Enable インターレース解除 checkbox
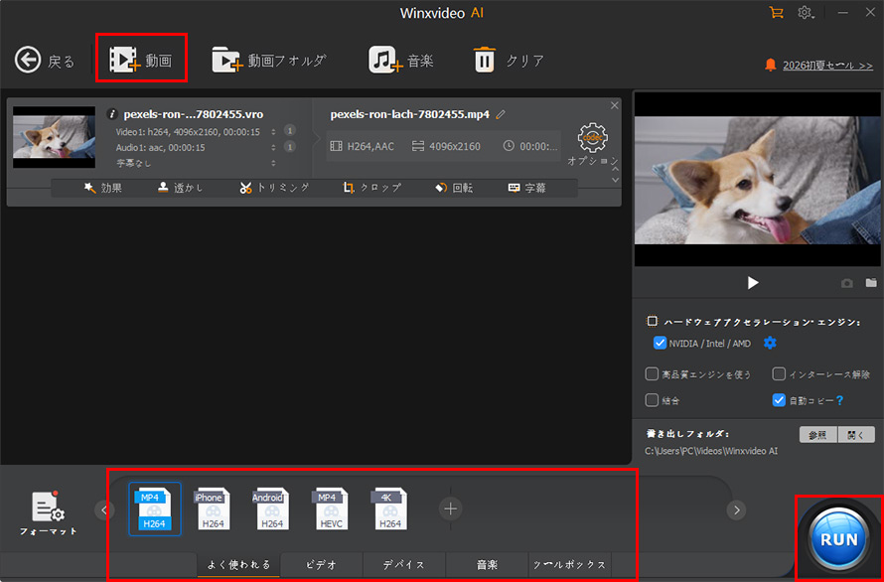This screenshot has height=582, width=884. pyautogui.click(x=779, y=373)
